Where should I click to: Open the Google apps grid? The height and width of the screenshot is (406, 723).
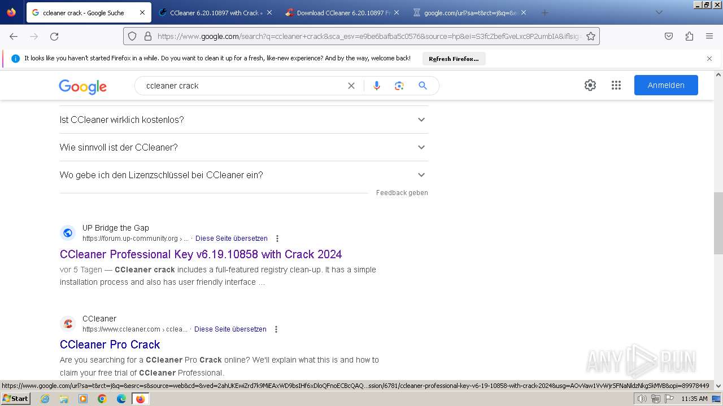click(616, 85)
